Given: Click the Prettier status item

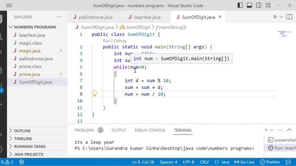Looking at the screenshot, I should (270, 162).
